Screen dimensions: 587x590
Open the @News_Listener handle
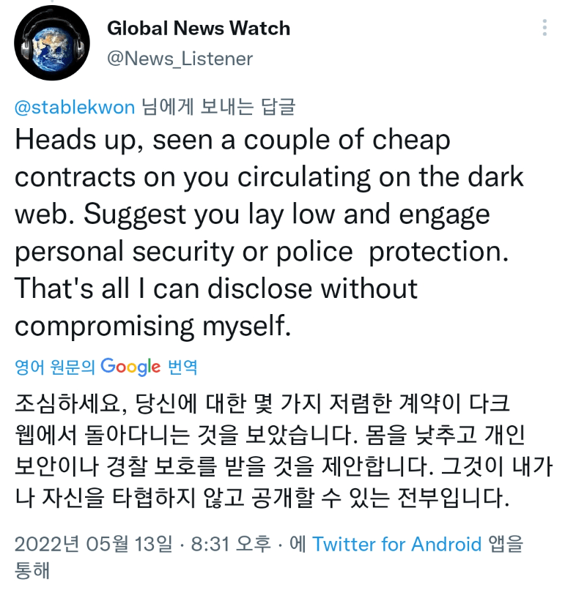click(180, 59)
